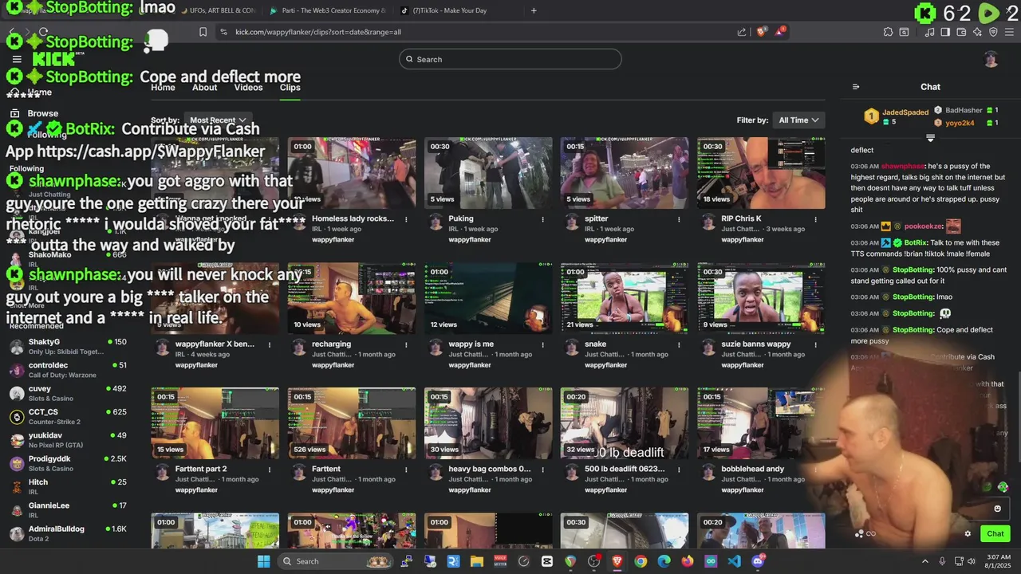Collapse the Chat panel

coord(856,87)
